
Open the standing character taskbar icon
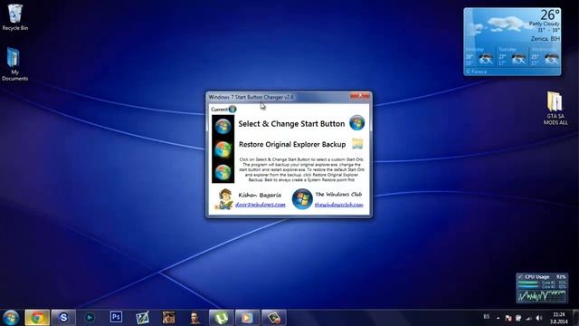[x=195, y=318]
